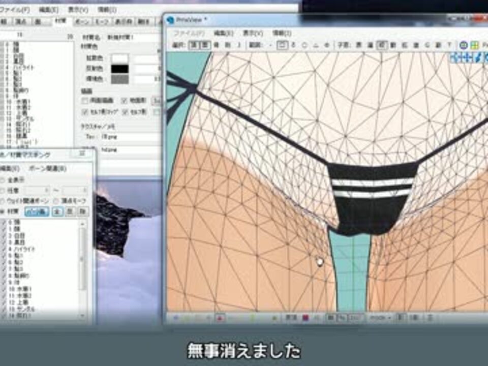The image size is (488, 366).
Task: Open 表示(V) menu in PmxView
Action: tap(253, 33)
